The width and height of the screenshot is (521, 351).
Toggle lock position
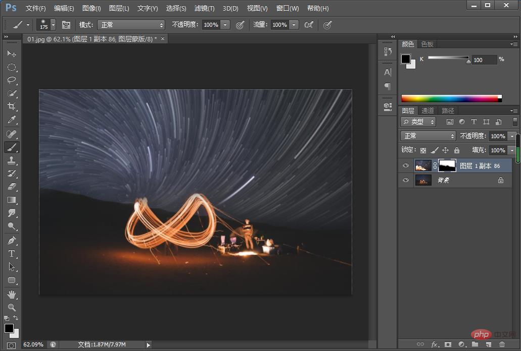click(x=446, y=150)
